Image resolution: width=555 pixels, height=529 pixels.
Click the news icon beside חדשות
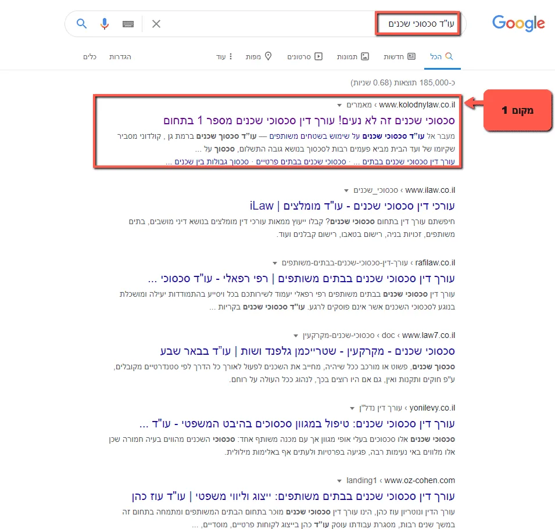[x=411, y=56]
